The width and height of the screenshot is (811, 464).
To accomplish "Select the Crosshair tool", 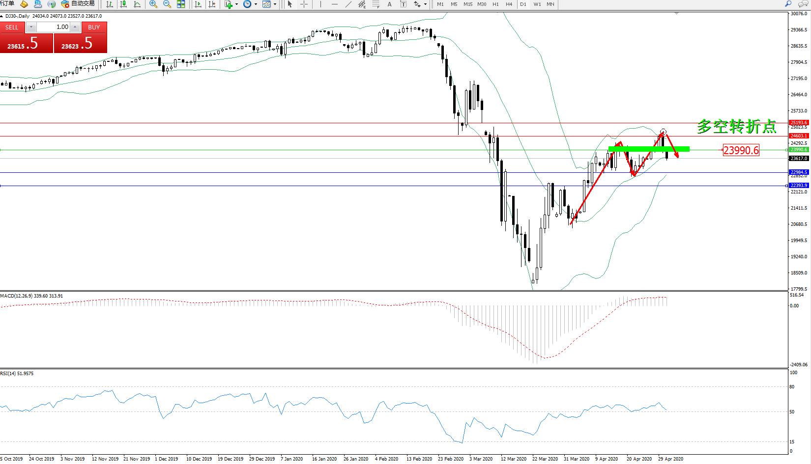I will click(x=304, y=4).
